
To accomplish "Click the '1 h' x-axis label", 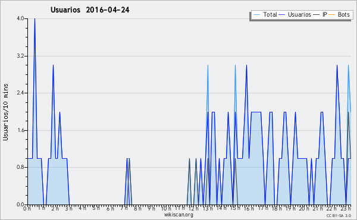I will pos(42,208).
